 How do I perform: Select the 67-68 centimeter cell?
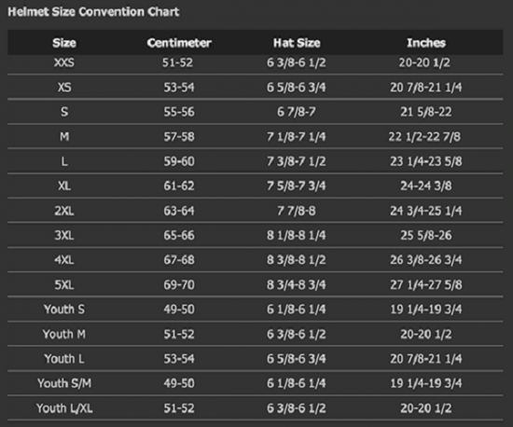point(179,260)
